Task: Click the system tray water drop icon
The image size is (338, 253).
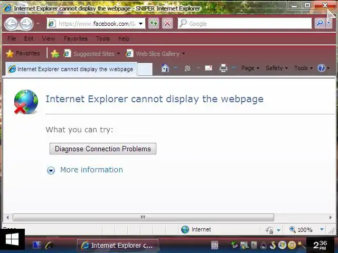Action: [x=263, y=245]
